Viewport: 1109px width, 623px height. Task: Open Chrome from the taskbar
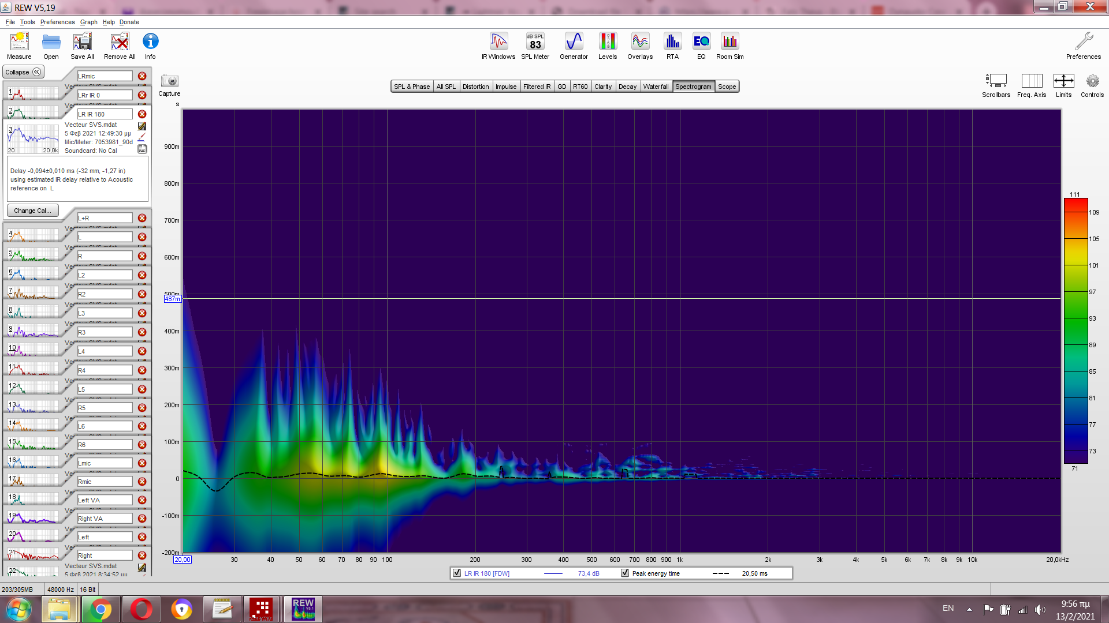pos(101,609)
